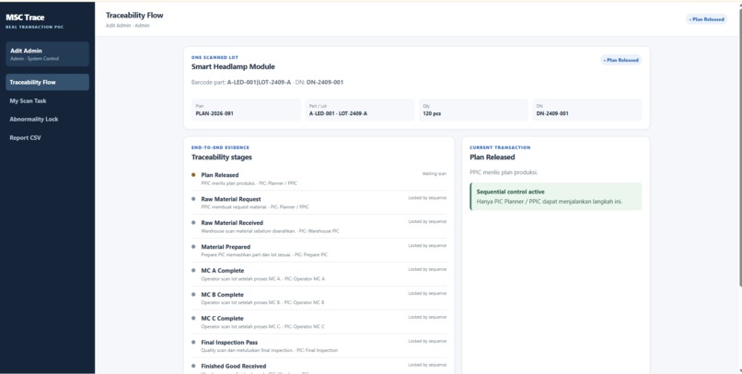Select the MC B Complete stage
This screenshot has height=374, width=742.
319,298
